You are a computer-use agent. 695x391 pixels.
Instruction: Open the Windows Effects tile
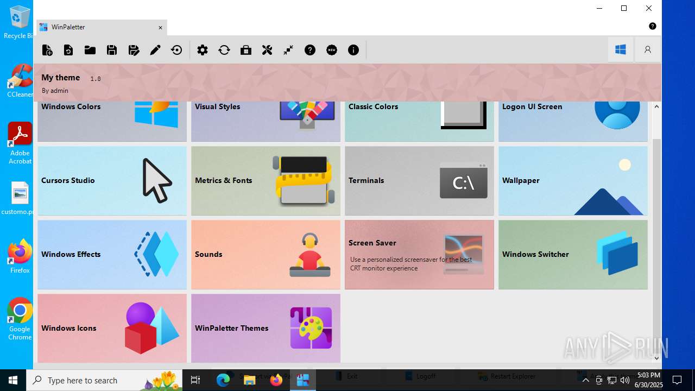[112, 255]
